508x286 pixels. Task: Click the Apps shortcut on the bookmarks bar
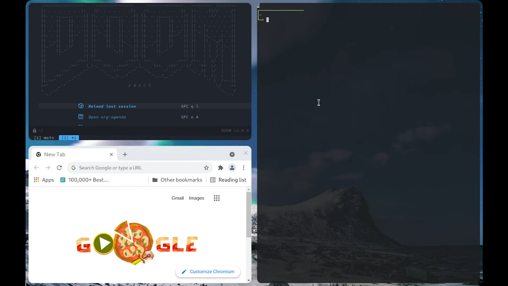pyautogui.click(x=44, y=180)
